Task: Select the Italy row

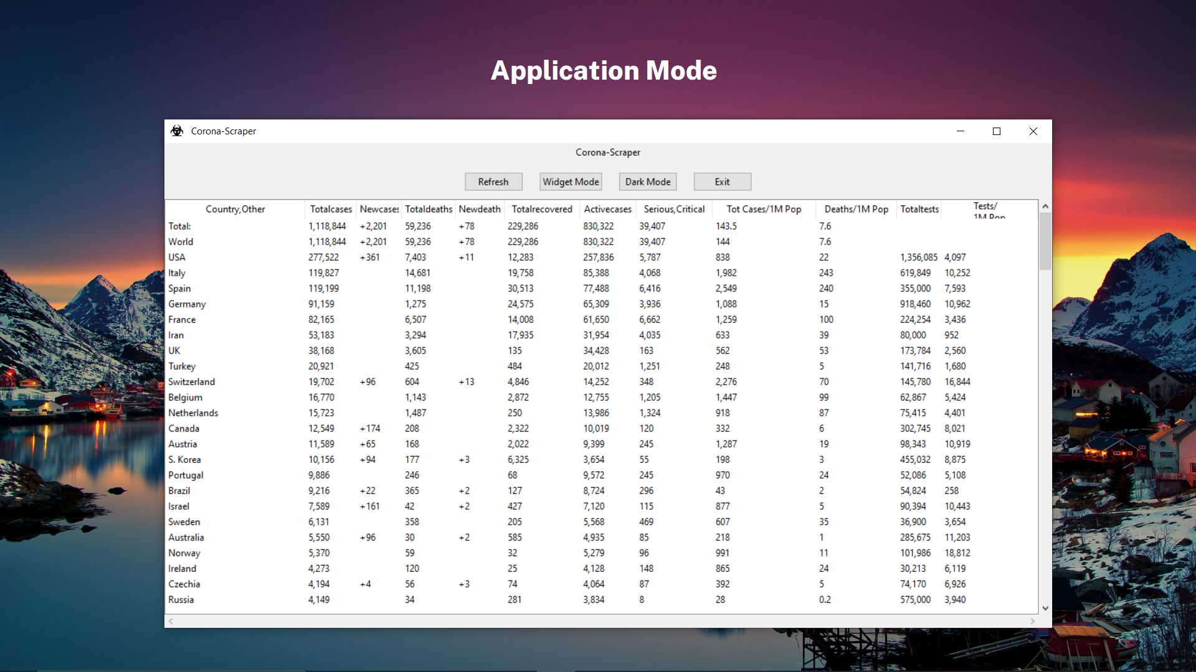Action: tap(177, 273)
